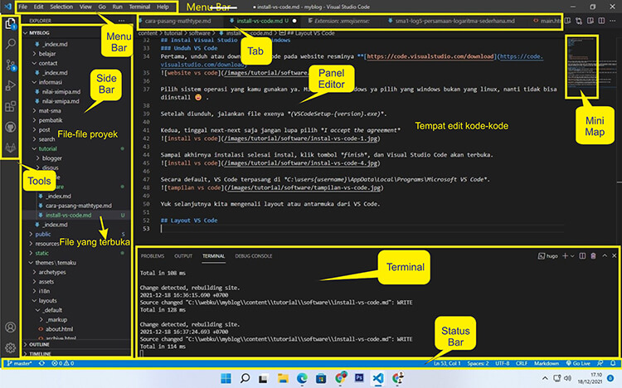Click UTF-8 encoding in status bar
Image resolution: width=622 pixels, height=388 pixels.
[x=503, y=363]
